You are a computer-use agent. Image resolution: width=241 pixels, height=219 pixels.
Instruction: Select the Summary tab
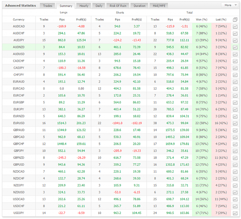[x=66, y=6]
